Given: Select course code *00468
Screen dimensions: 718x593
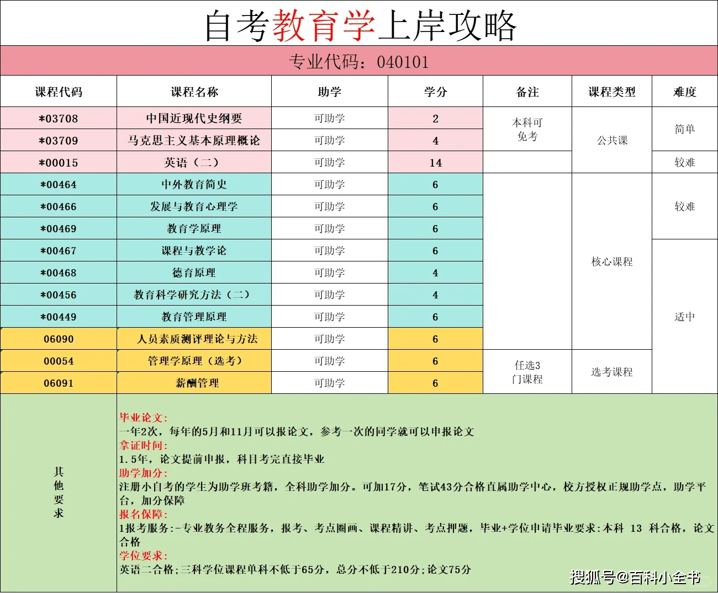Looking at the screenshot, I should [59, 273].
